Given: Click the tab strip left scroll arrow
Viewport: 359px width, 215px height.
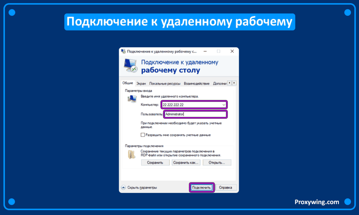Looking at the screenshot, I should tap(230, 83).
